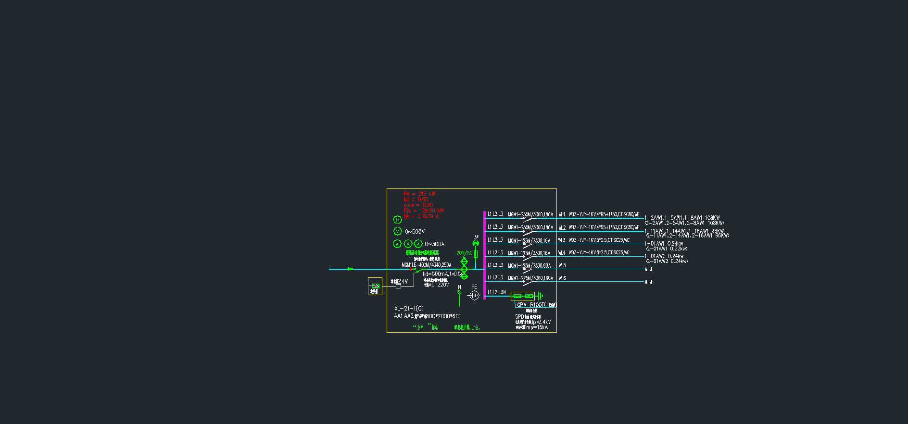
Task: Select the 1-01AW2 0.24kw load text
Action: (664, 256)
